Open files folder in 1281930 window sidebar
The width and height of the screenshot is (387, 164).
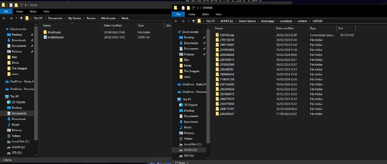[x=186, y=60]
